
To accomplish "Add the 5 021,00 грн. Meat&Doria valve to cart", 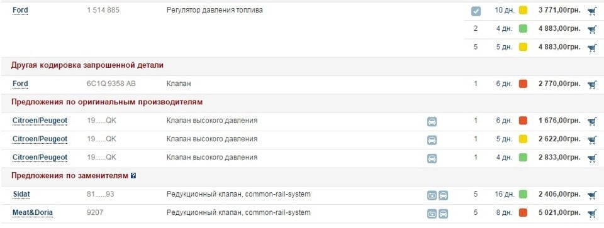I will pos(592,214).
